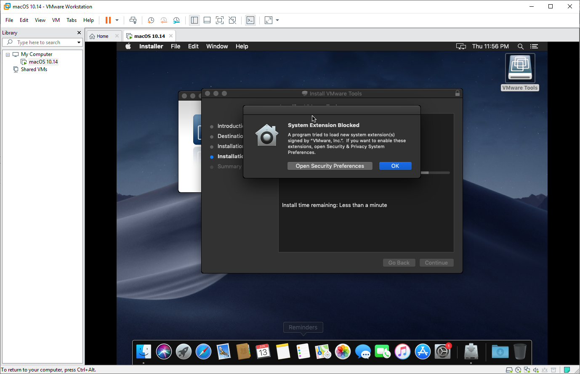
Task: Open the VM message log note icon
Action: pos(567,369)
